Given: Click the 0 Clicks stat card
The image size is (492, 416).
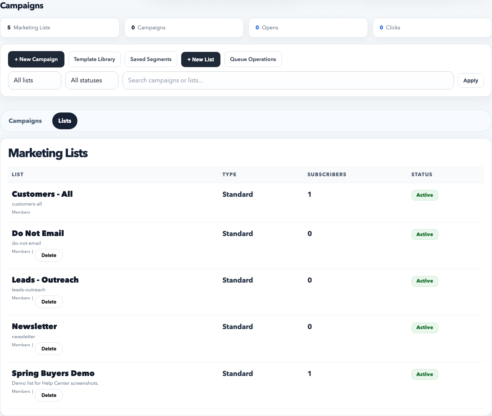Looking at the screenshot, I should click(x=432, y=27).
